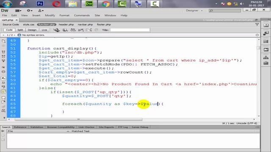
Task: Switch to the FTP Log tab
Action: tap(123, 127)
